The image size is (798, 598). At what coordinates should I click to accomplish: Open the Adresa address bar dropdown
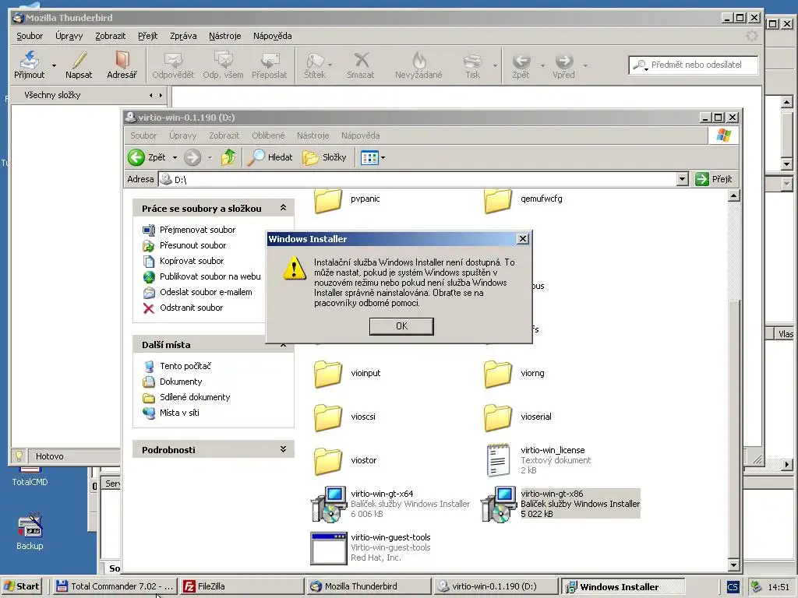click(x=683, y=179)
